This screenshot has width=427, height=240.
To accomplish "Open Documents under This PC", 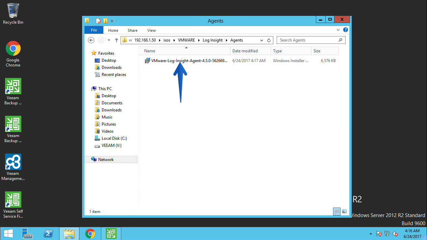I will [x=112, y=103].
